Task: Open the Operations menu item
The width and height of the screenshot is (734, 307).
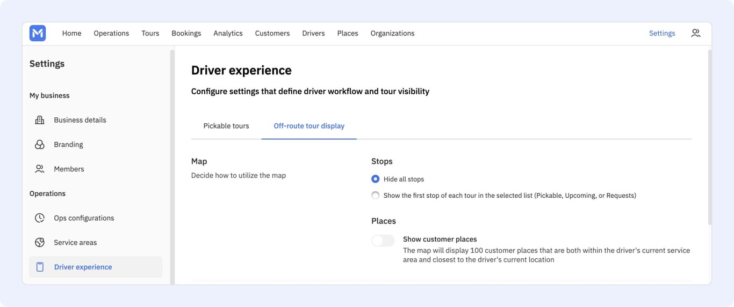Action: pos(111,33)
